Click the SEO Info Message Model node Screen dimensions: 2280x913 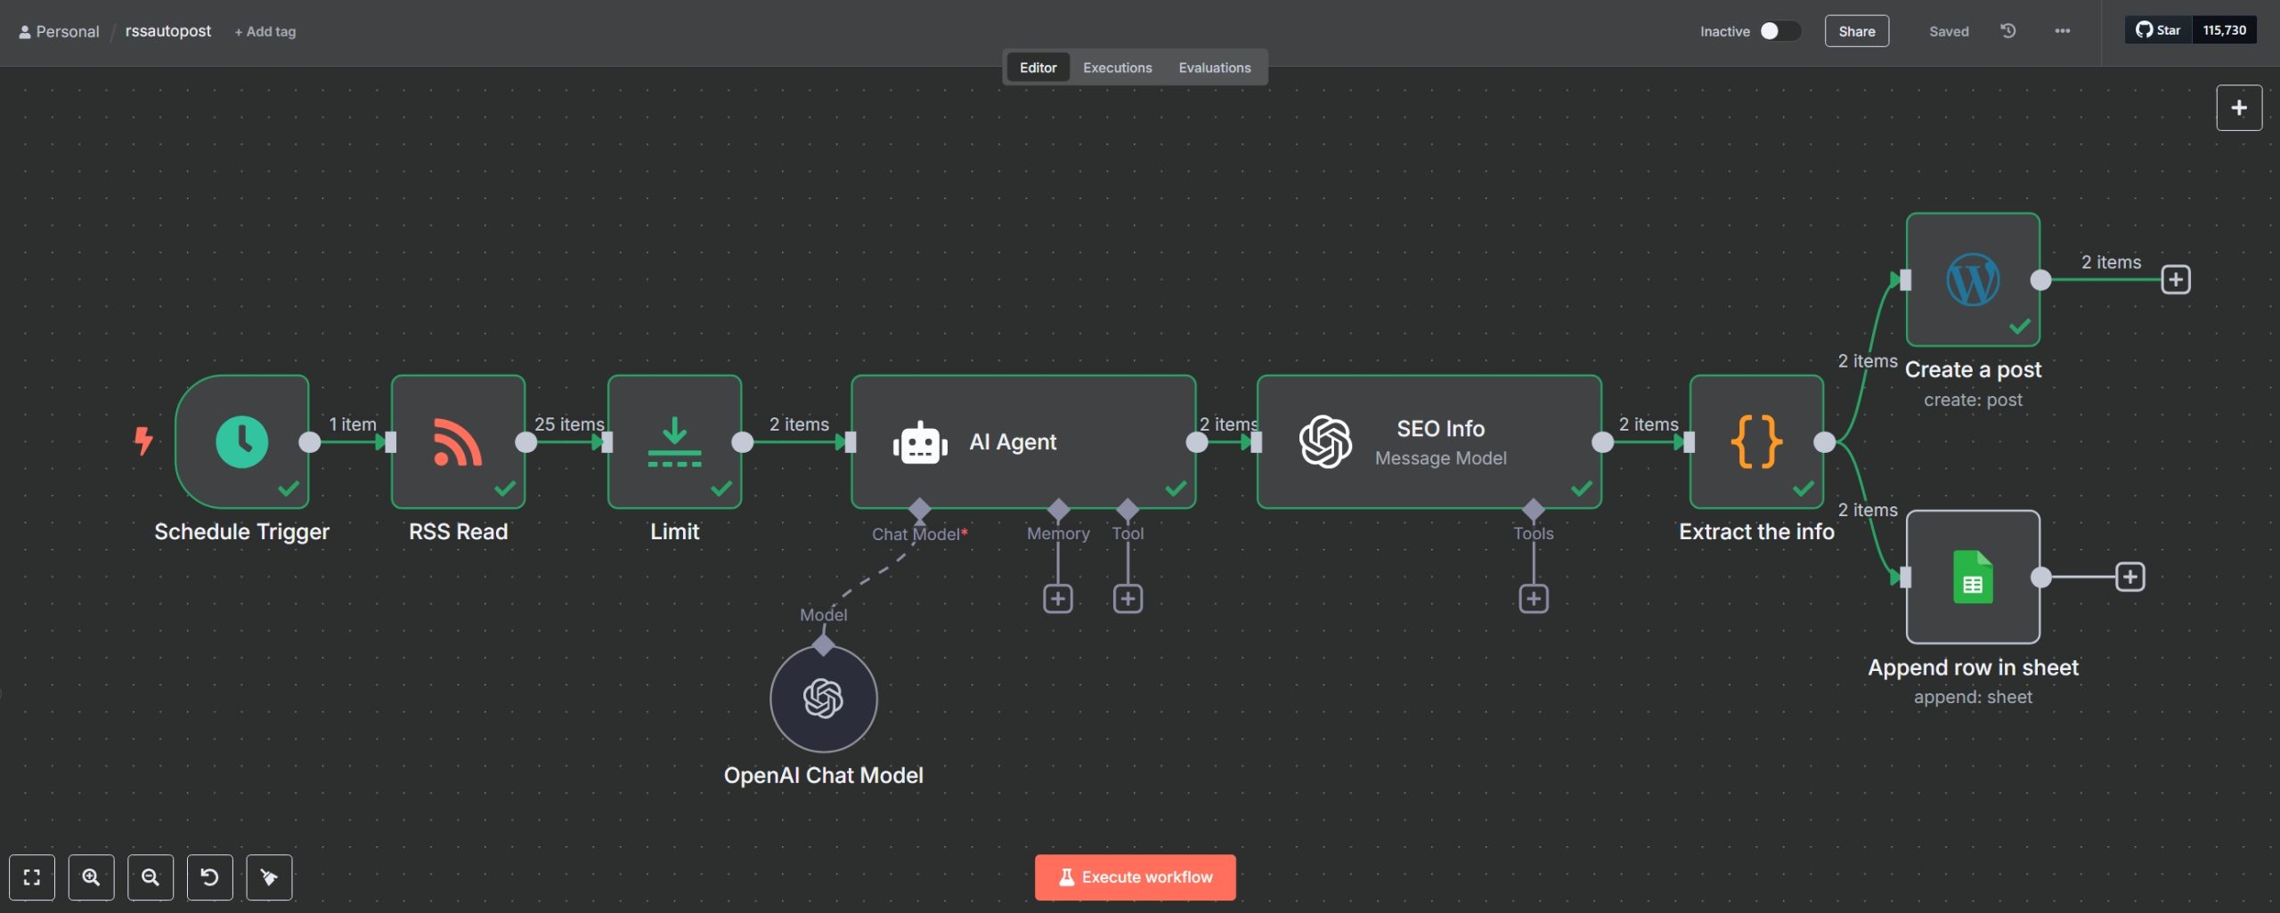coord(1429,441)
